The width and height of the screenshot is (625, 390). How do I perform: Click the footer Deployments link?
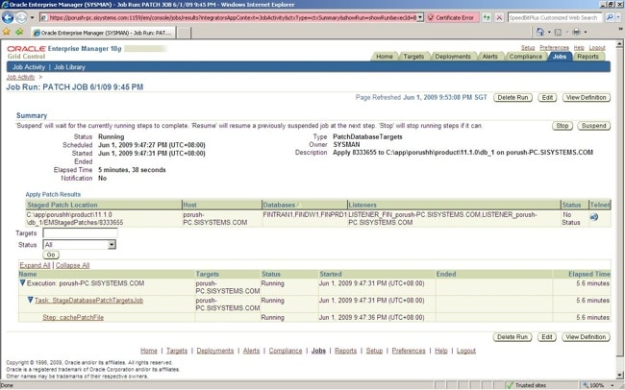(214, 351)
